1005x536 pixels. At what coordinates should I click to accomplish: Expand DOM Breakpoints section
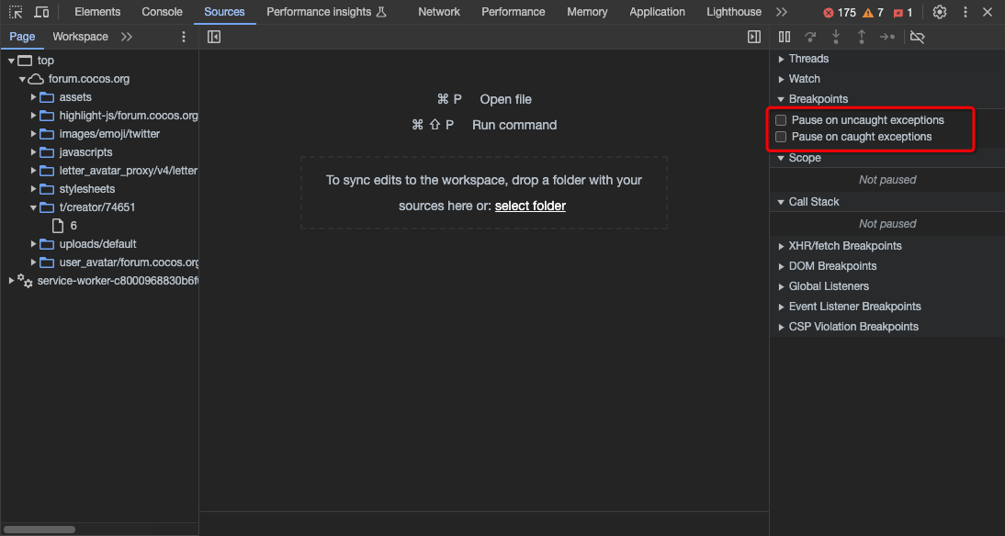tap(782, 266)
